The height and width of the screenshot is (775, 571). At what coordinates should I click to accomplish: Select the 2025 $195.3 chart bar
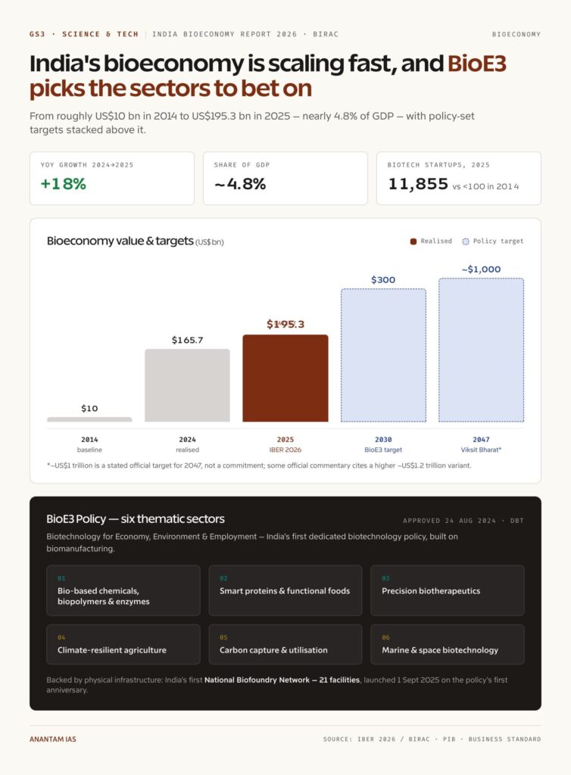tap(285, 378)
